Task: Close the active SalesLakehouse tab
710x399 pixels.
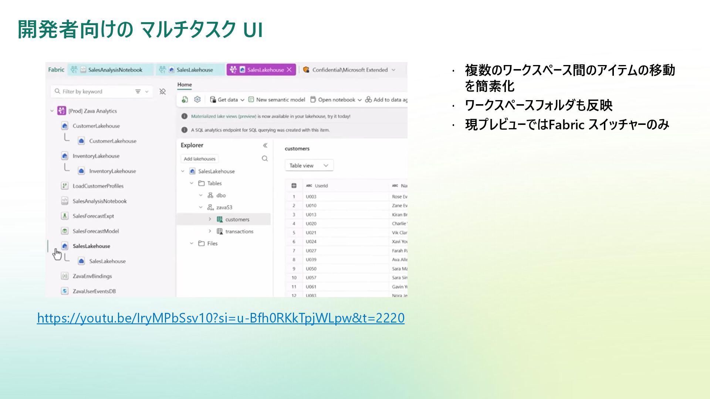Action: (289, 69)
